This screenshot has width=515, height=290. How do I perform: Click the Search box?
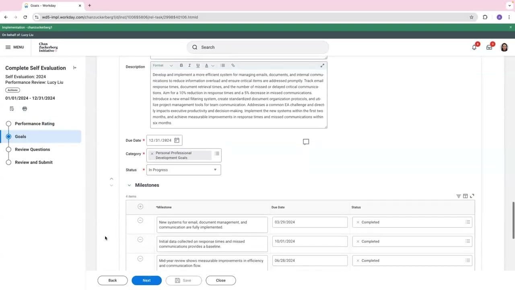257,47
